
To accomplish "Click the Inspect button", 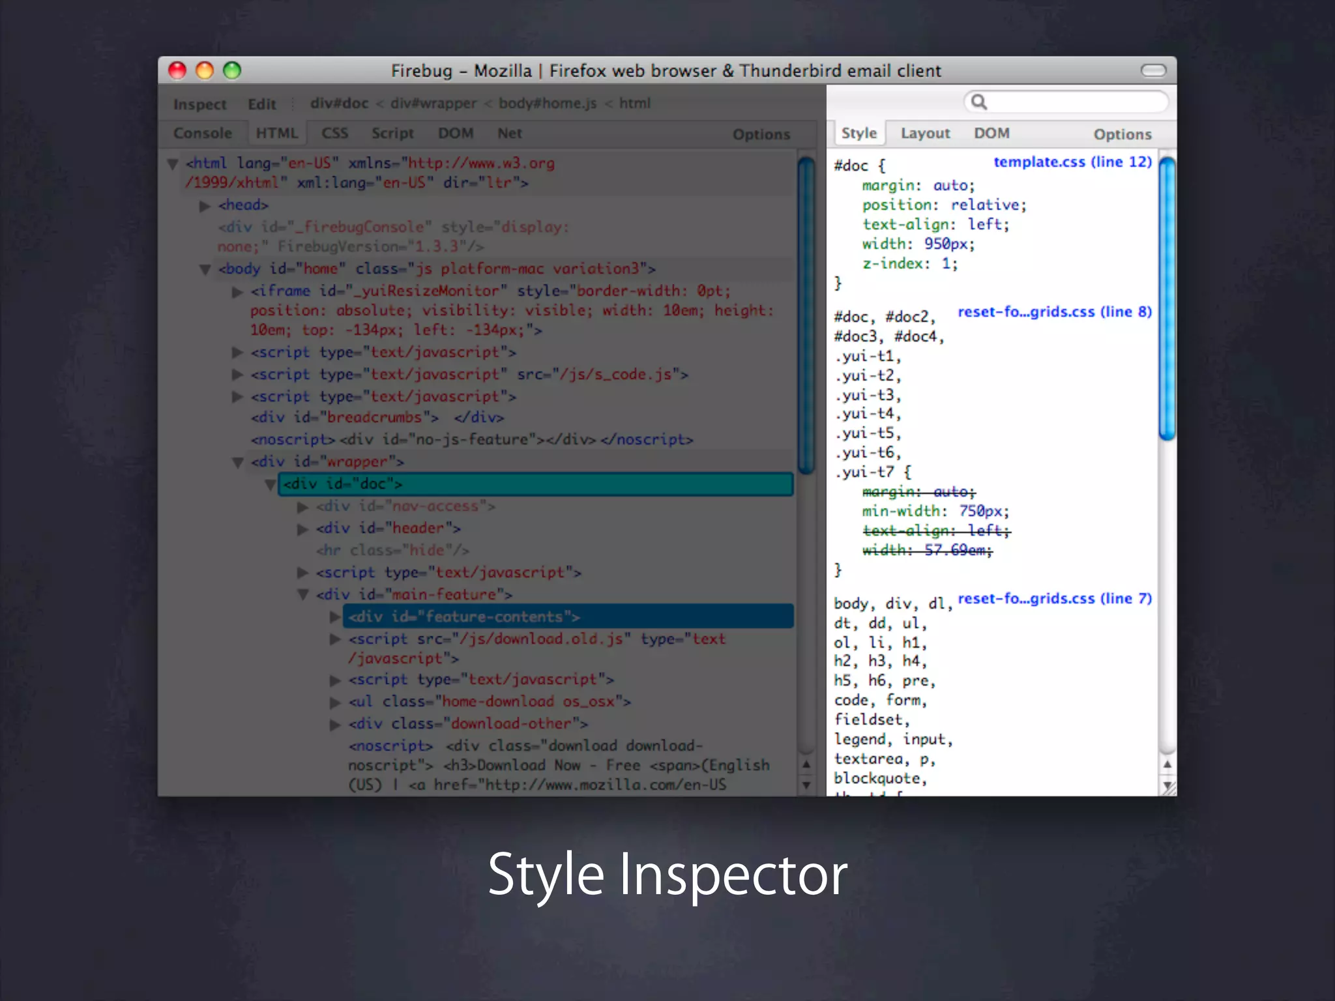I will tap(199, 104).
